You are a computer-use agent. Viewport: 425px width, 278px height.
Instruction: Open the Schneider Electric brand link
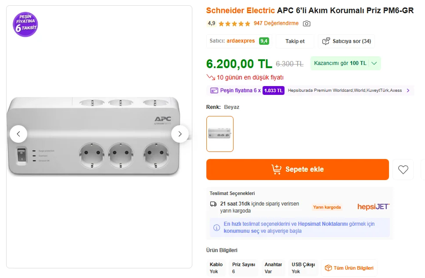(x=241, y=11)
